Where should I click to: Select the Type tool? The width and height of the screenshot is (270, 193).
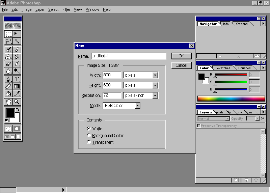(17, 79)
